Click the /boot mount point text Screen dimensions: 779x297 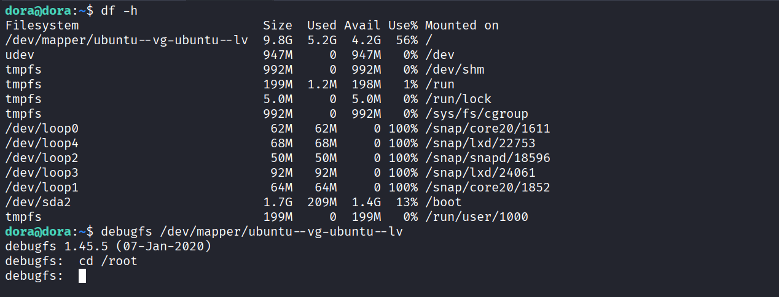coord(443,202)
